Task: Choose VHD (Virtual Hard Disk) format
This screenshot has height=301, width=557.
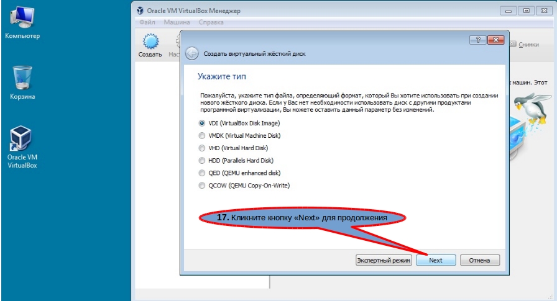Action: pyautogui.click(x=234, y=148)
